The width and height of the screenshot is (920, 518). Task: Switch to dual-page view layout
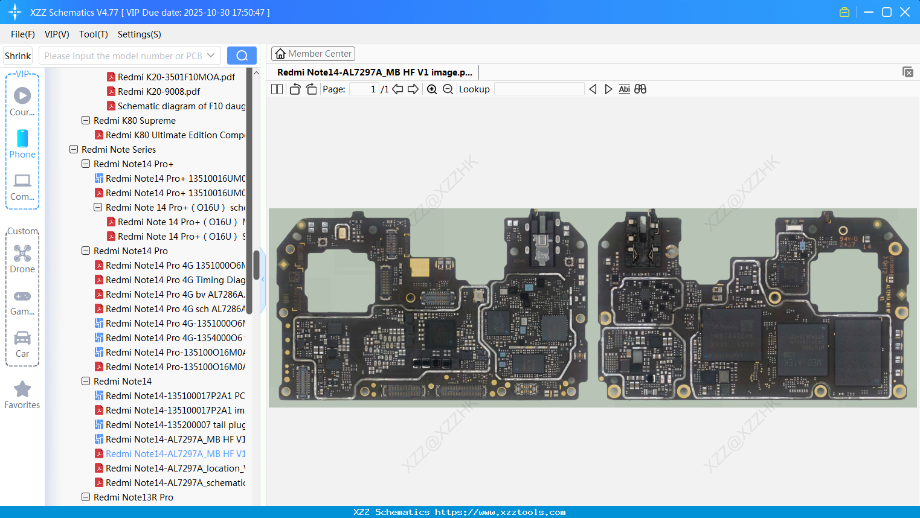(277, 89)
